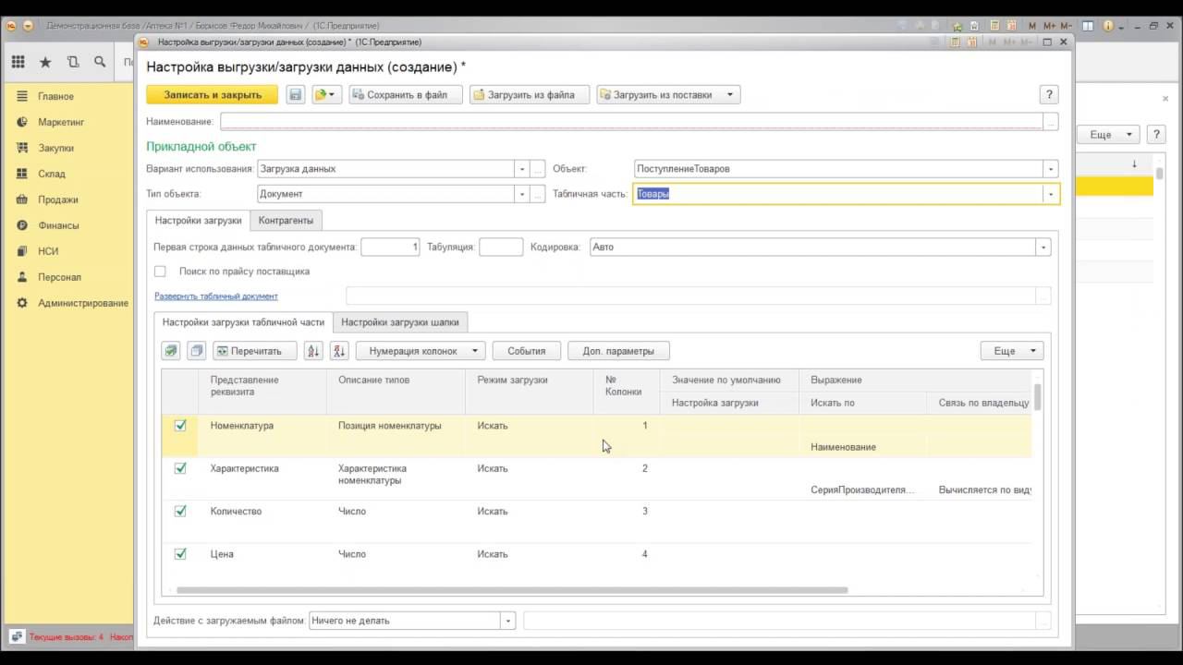Click the floppy disk save icon
The width and height of the screenshot is (1183, 665).
tap(295, 94)
